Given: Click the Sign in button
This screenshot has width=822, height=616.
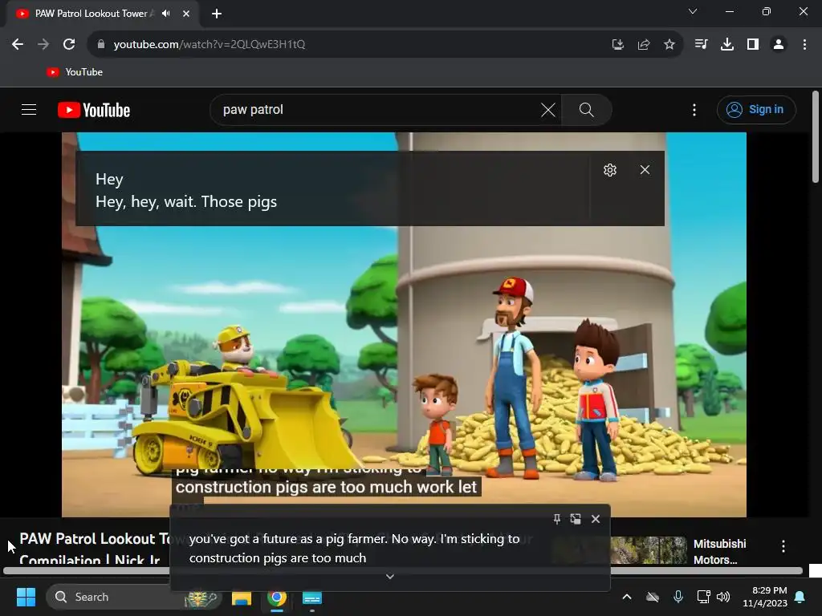Looking at the screenshot, I should [756, 109].
